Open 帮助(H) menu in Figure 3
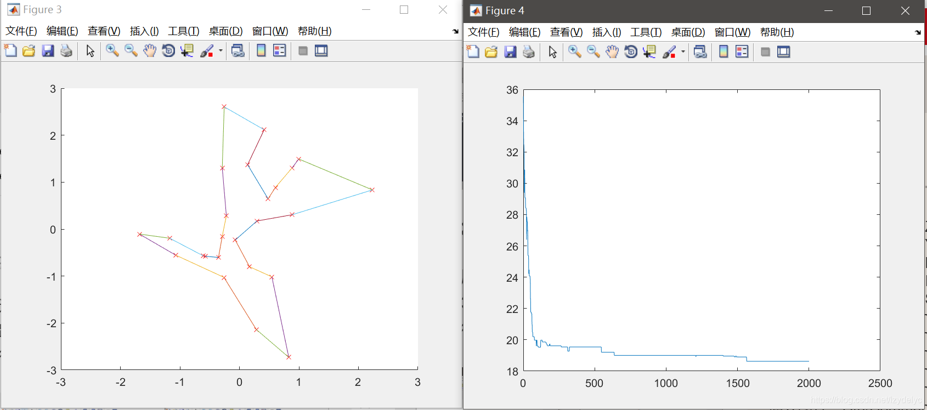The image size is (927, 410). click(x=315, y=31)
